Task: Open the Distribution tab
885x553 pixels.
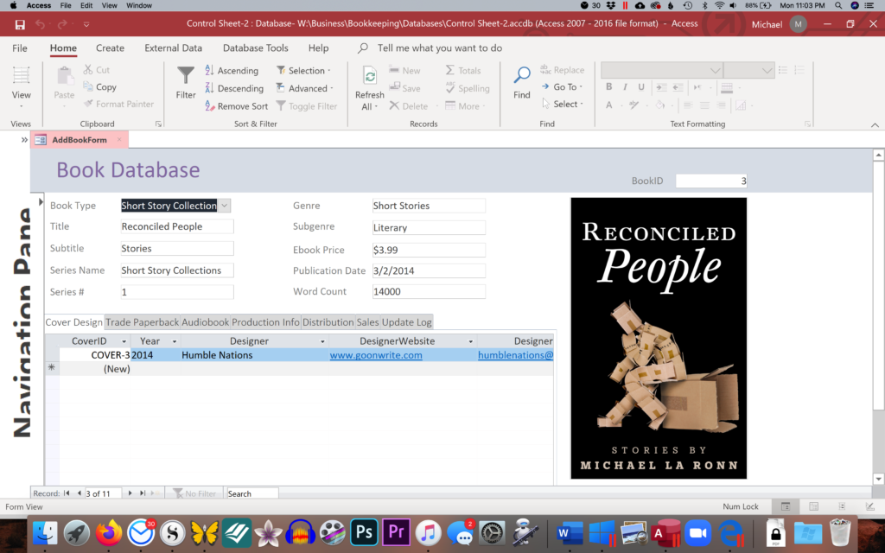Action: tap(328, 322)
